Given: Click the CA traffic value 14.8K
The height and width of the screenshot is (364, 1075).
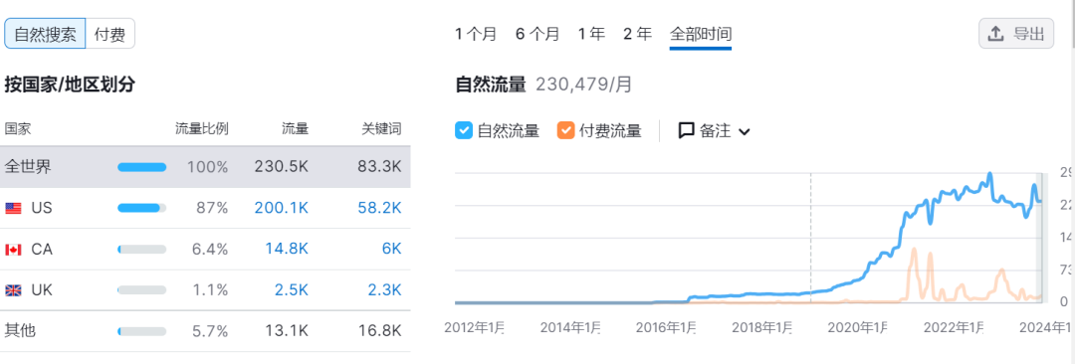Looking at the screenshot, I should pyautogui.click(x=286, y=250).
